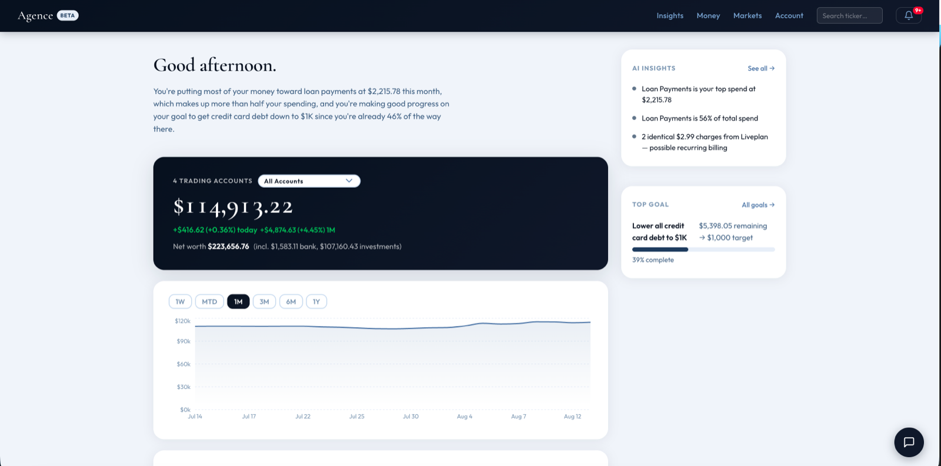Click the Agence logo
The width and height of the screenshot is (941, 466).
pos(35,16)
